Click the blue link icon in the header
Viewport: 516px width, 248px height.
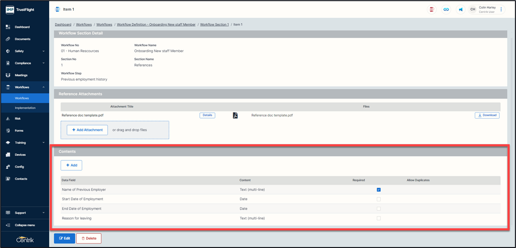pos(446,9)
